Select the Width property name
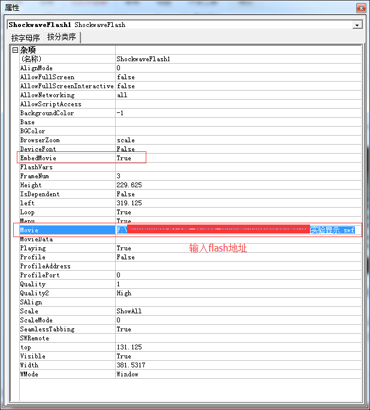This screenshot has height=410, width=370. [67, 366]
